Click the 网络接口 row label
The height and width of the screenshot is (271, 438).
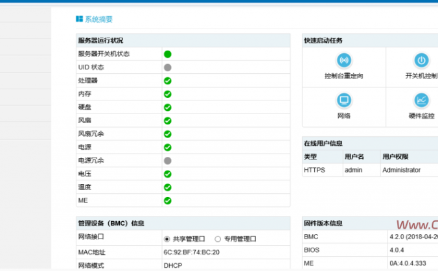coord(91,237)
